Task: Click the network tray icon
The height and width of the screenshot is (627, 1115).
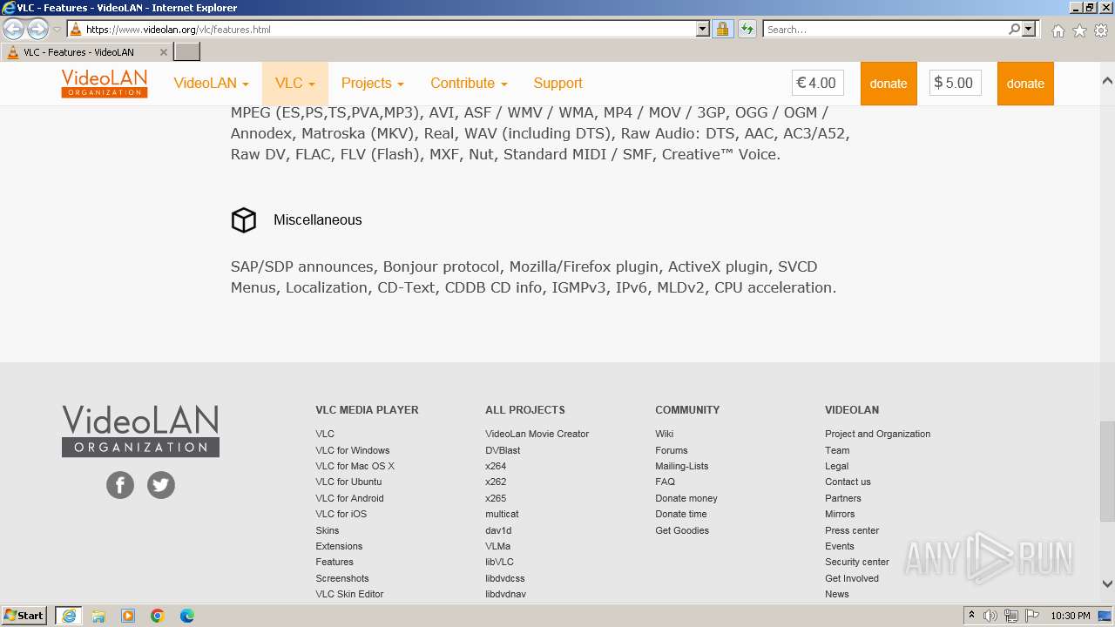Action: tap(1011, 616)
